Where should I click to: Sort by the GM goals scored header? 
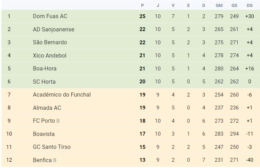pos(219,6)
